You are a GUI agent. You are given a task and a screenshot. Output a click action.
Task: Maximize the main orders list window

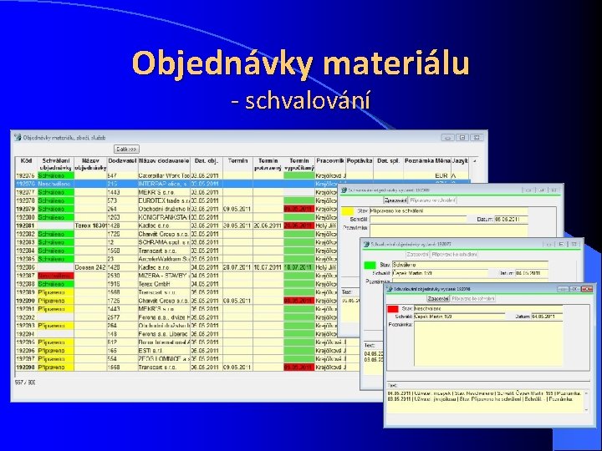(x=462, y=137)
